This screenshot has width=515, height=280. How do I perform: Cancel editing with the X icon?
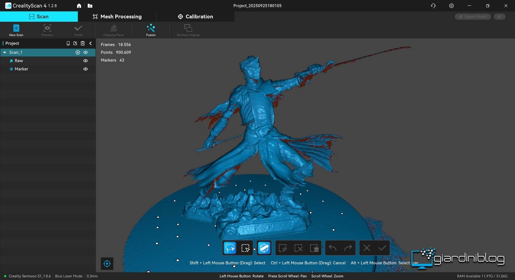(367, 248)
